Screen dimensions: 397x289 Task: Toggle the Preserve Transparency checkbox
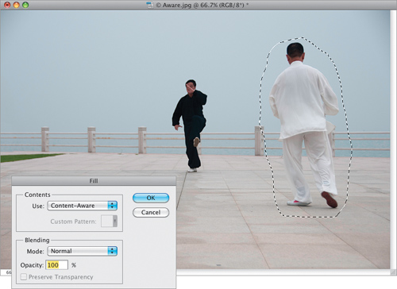point(24,277)
